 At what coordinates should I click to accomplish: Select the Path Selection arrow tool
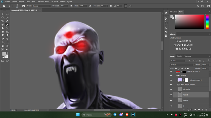(x=2, y=42)
